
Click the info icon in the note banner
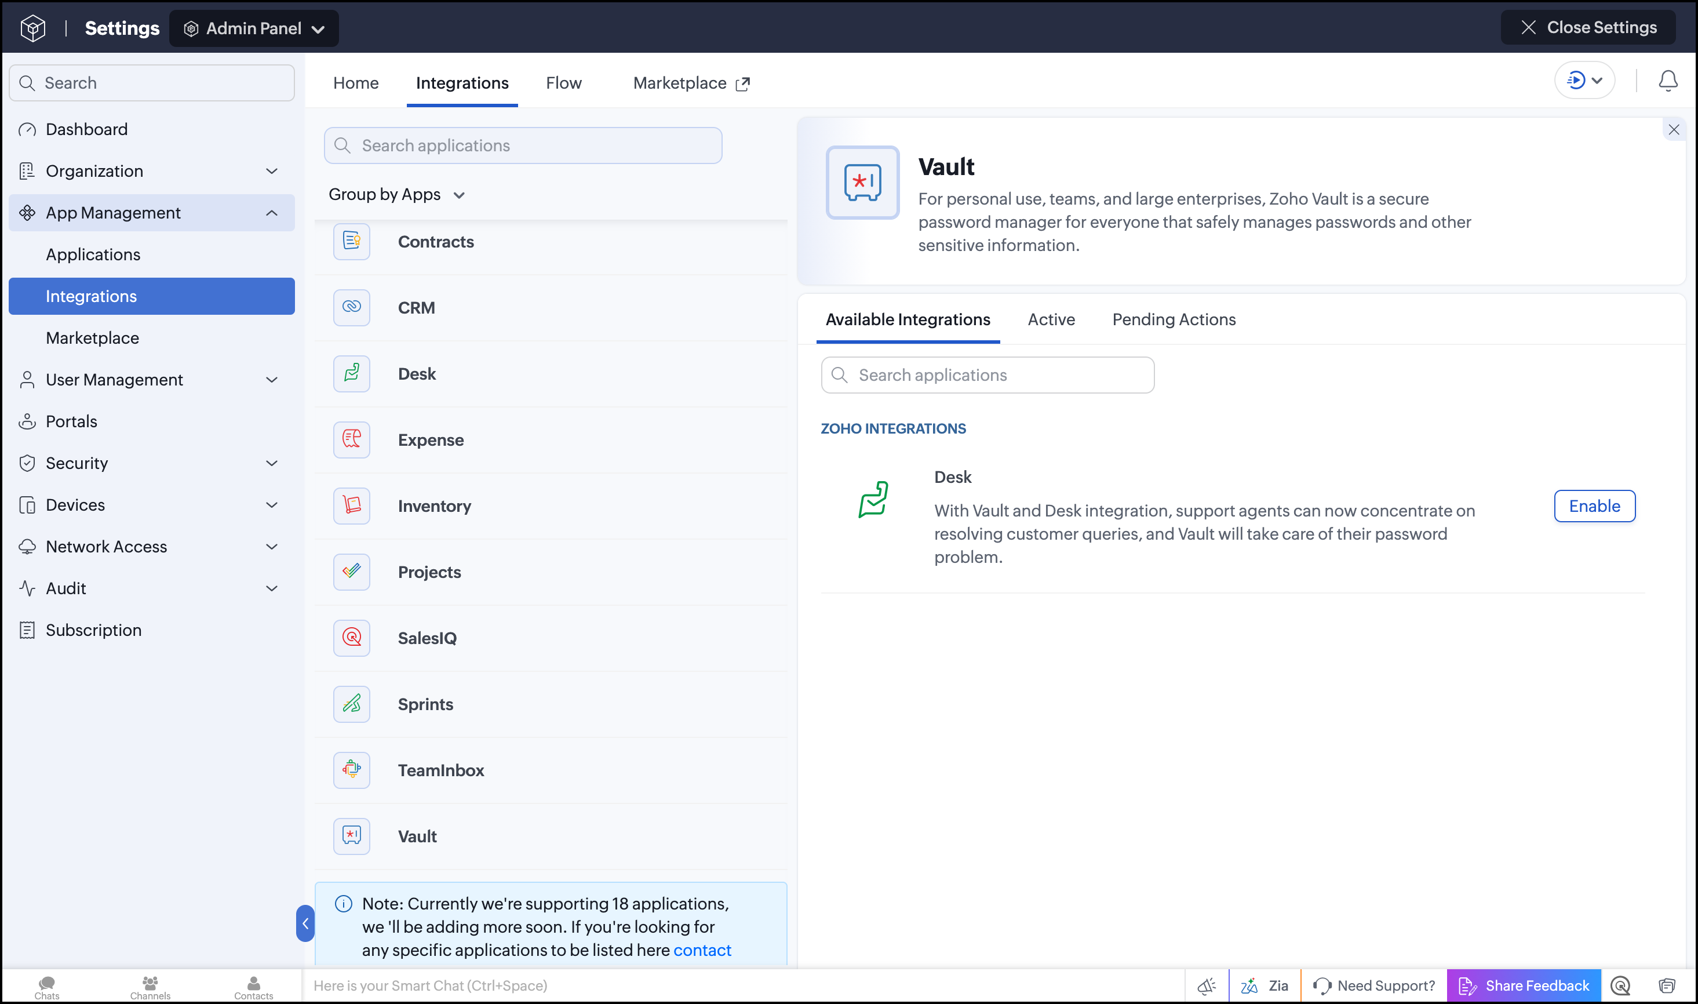pos(344,904)
